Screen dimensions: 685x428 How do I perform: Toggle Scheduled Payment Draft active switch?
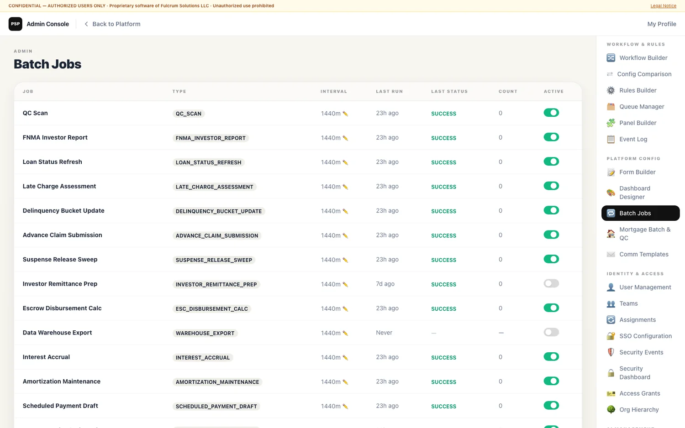pyautogui.click(x=551, y=405)
